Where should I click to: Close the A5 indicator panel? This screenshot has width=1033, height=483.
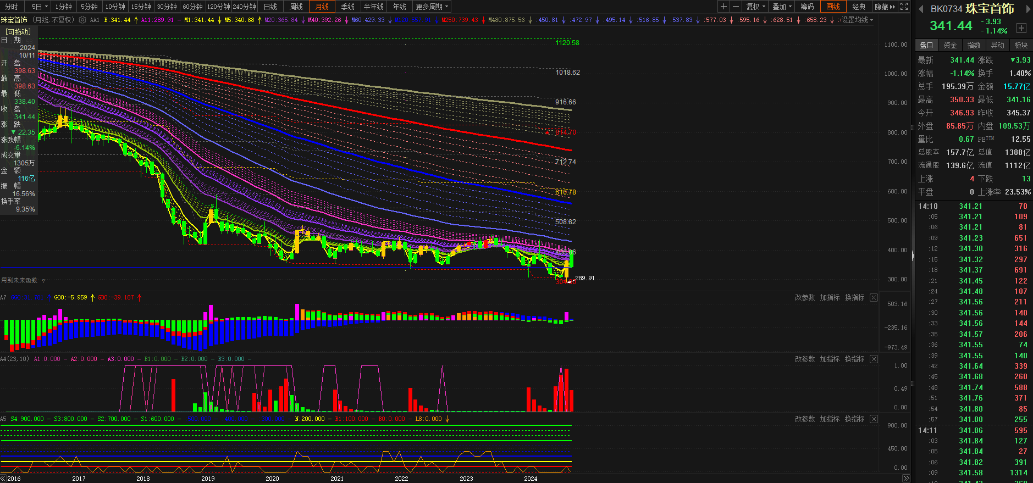pyautogui.click(x=874, y=419)
